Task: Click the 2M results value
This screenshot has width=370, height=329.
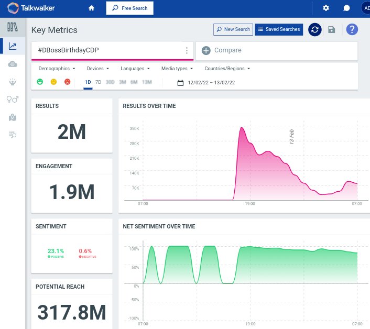Action: 72,132
